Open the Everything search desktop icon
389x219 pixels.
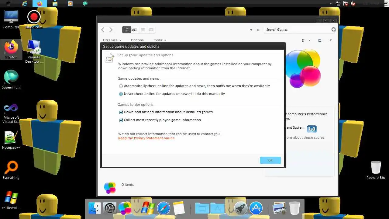11,170
